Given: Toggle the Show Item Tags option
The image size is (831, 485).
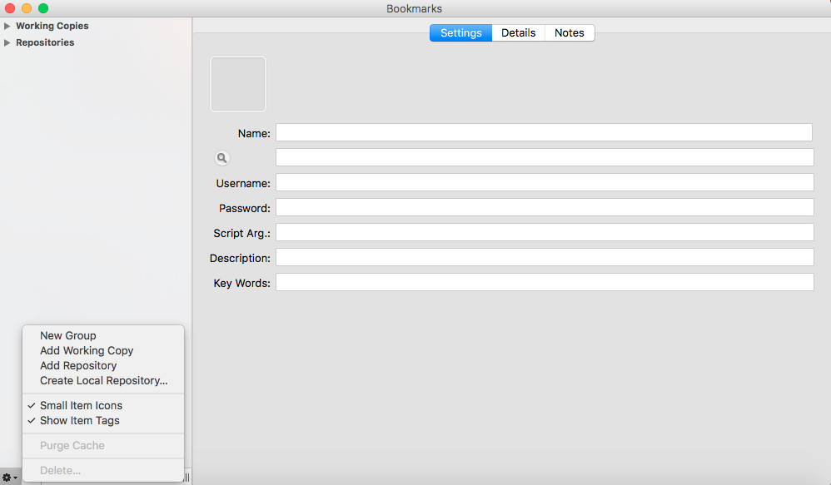Looking at the screenshot, I should pyautogui.click(x=79, y=421).
